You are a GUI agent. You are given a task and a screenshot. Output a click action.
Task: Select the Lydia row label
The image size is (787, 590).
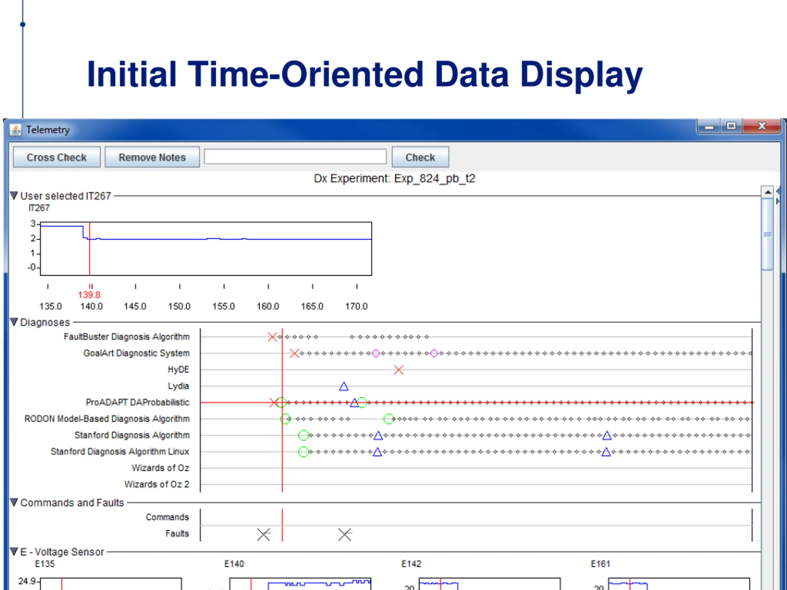pos(178,386)
